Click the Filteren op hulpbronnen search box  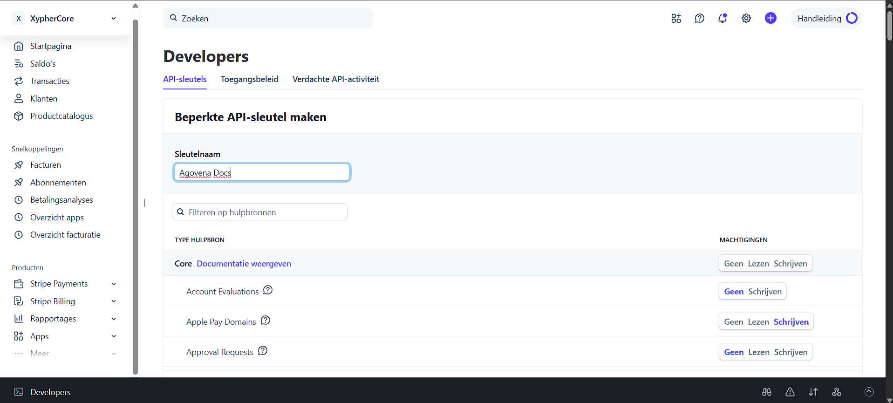[260, 212]
